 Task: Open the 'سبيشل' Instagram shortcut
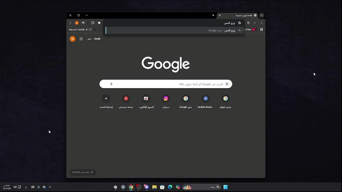coord(166,102)
